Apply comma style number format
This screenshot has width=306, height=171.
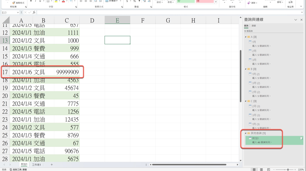click(139, 1)
